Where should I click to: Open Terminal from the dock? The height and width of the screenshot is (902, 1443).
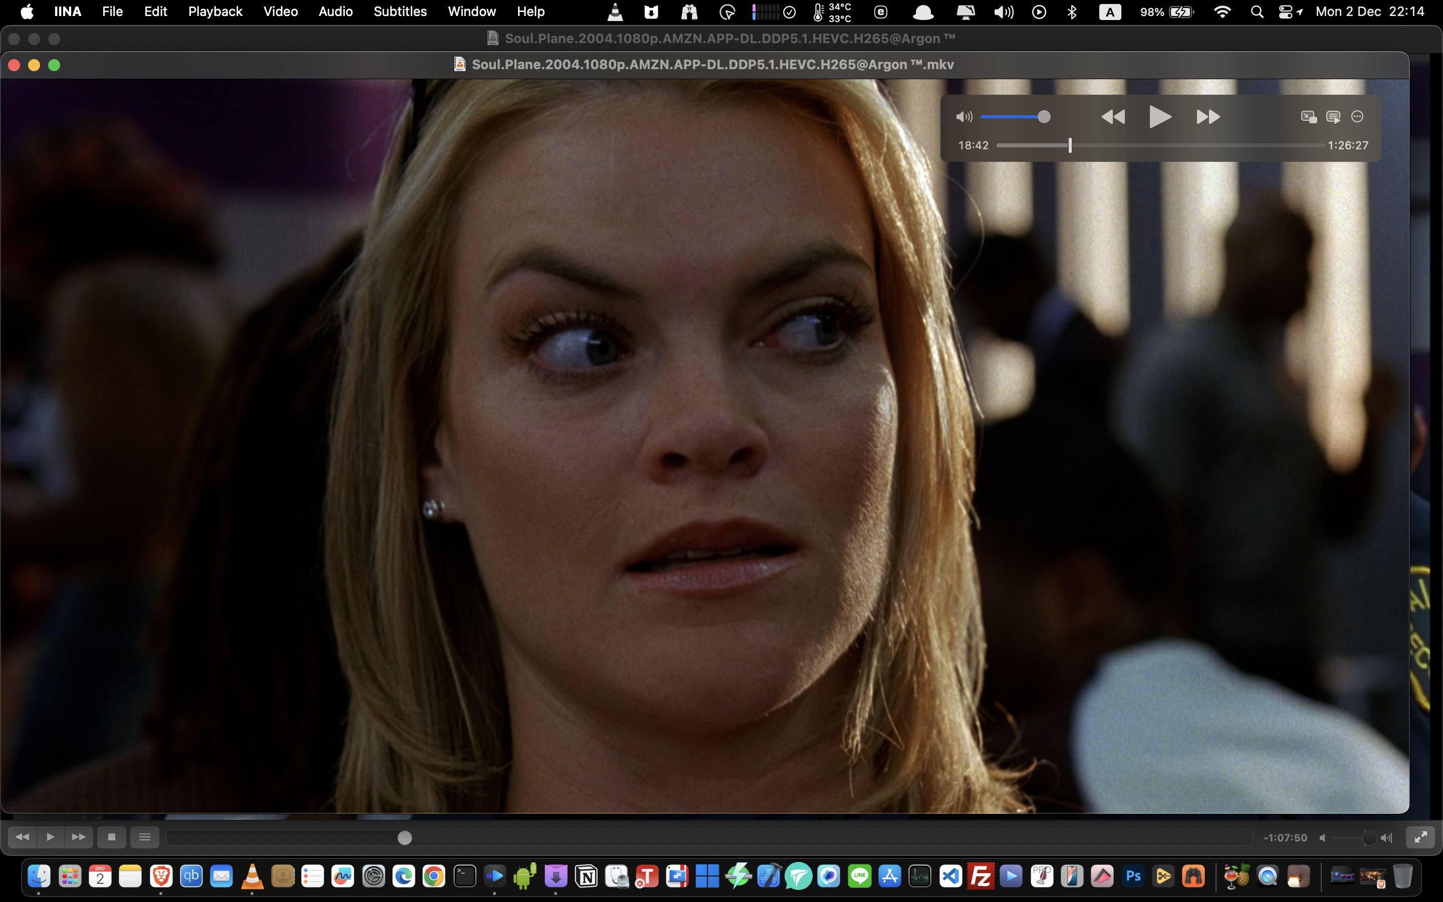click(x=464, y=876)
